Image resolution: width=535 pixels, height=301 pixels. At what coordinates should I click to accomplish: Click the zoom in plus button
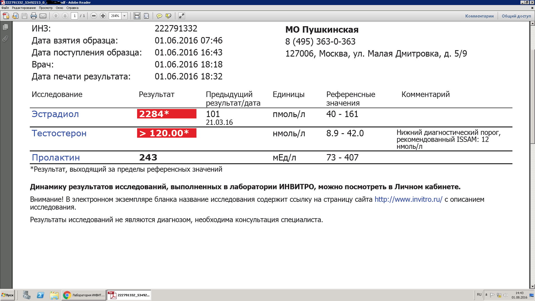pyautogui.click(x=103, y=16)
